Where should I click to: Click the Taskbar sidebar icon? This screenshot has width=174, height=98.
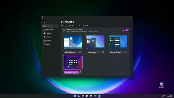[45, 33]
